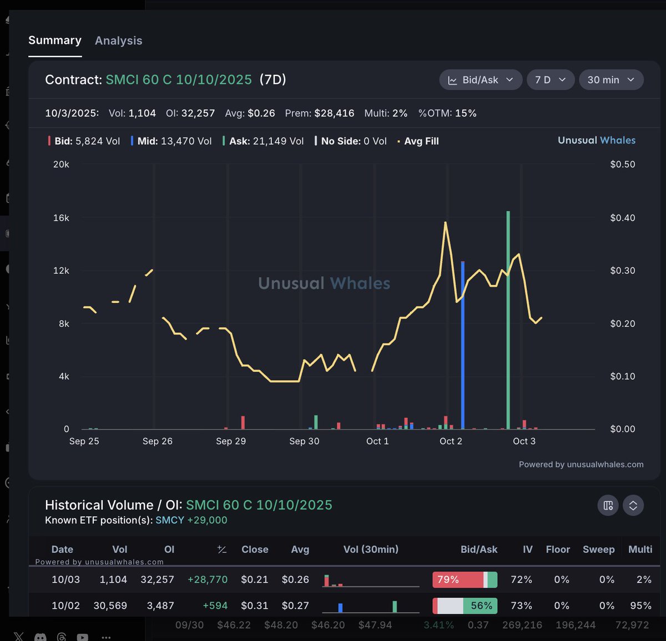The height and width of the screenshot is (641, 666).
Task: Toggle the Bid volume series in legend
Action: click(x=84, y=141)
